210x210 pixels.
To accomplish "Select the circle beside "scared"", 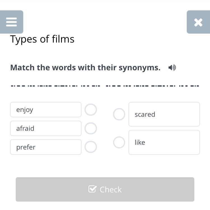I will pyautogui.click(x=119, y=114).
